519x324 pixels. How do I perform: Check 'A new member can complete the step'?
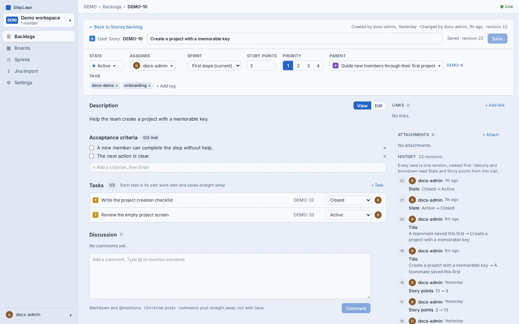(92, 148)
